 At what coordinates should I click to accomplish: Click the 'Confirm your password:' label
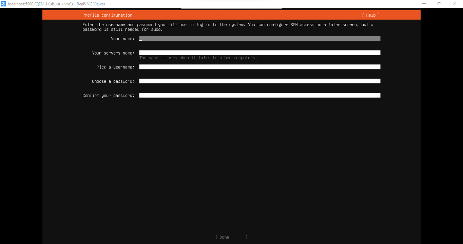coord(109,96)
